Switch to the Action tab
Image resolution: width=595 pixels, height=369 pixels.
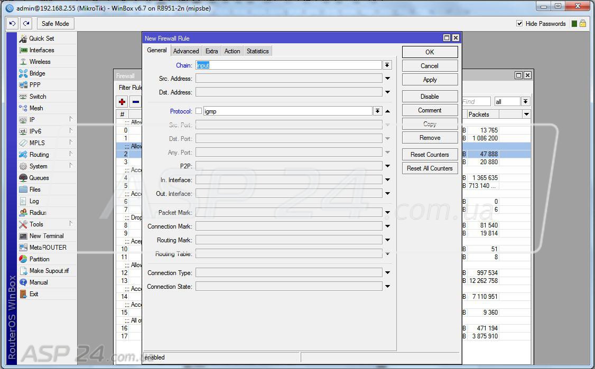pyautogui.click(x=232, y=51)
